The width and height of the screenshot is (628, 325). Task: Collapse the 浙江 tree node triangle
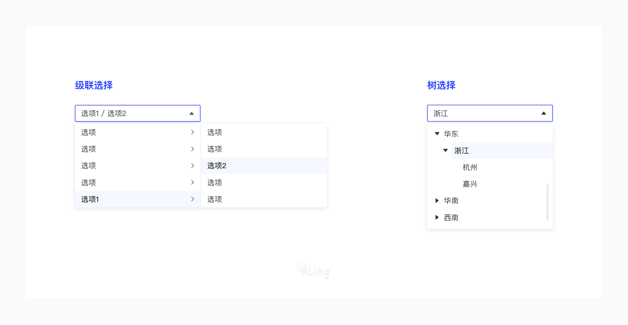click(445, 151)
